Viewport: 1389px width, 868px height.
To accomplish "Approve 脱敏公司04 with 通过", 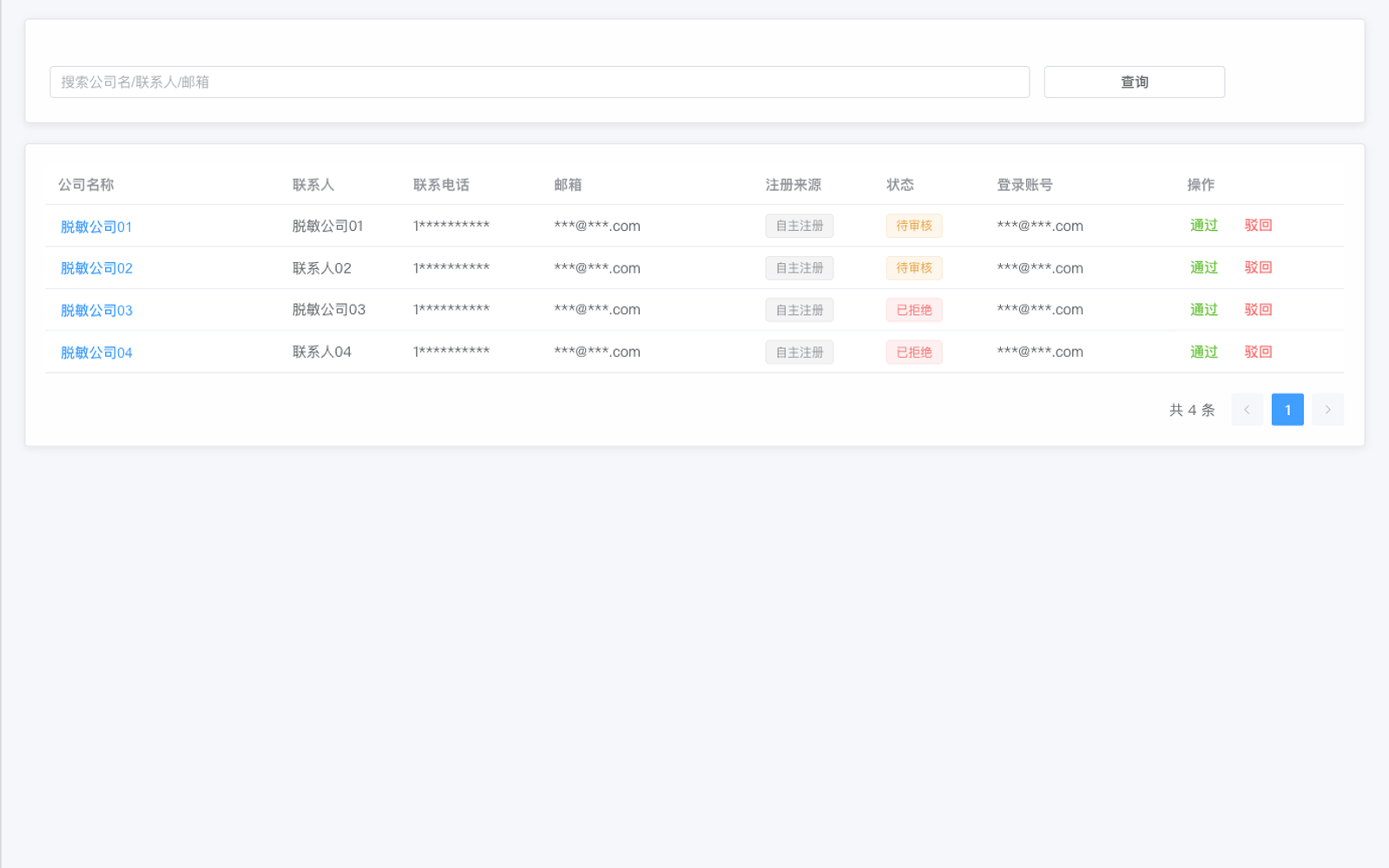I will tap(1203, 352).
